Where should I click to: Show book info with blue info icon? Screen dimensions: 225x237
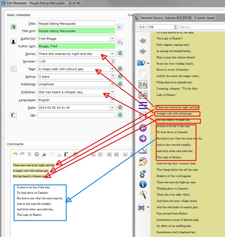click(x=143, y=184)
